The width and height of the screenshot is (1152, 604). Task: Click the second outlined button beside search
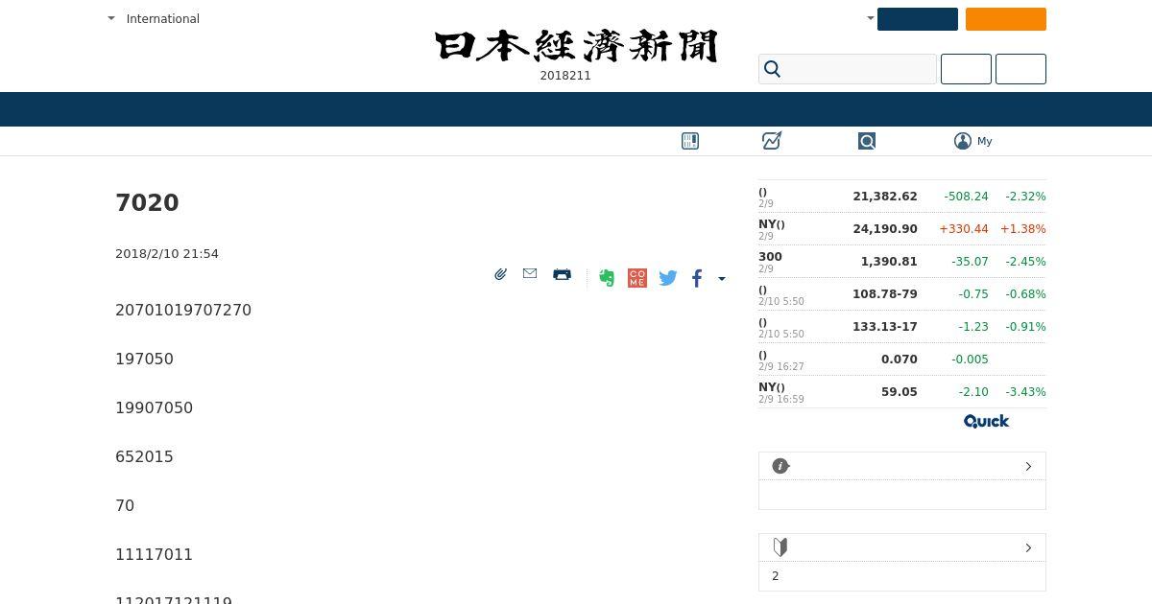(x=1020, y=69)
